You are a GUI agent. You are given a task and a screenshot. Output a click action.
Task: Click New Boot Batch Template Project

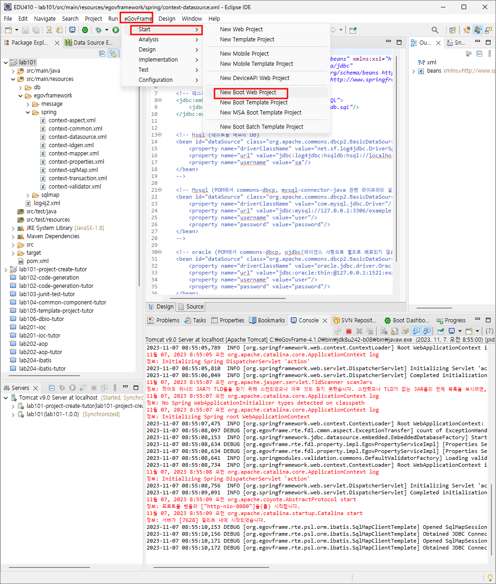coord(261,127)
